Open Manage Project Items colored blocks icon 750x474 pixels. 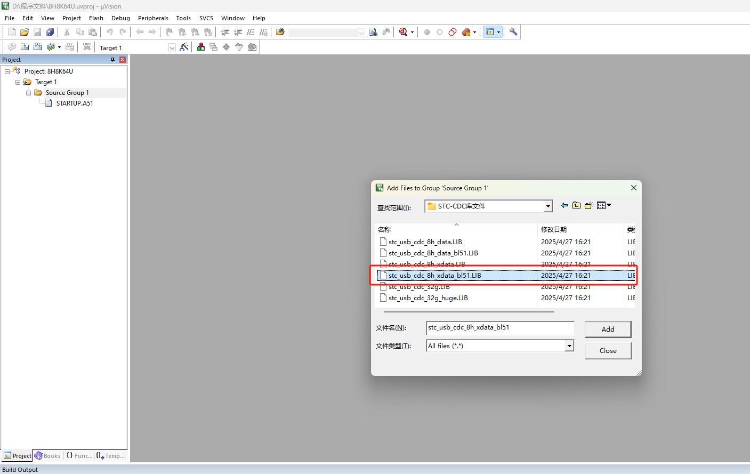[x=201, y=47]
